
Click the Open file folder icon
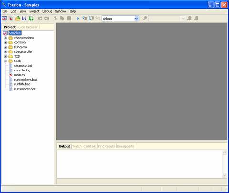[18, 19]
